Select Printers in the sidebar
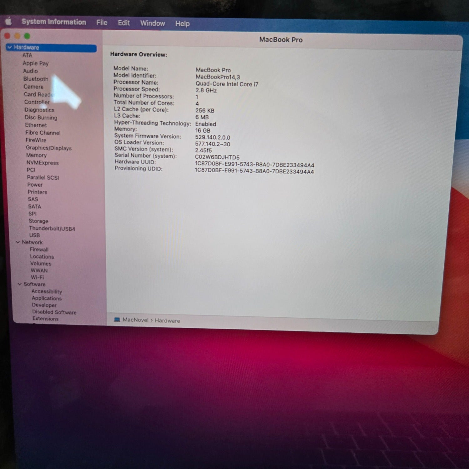 click(37, 192)
